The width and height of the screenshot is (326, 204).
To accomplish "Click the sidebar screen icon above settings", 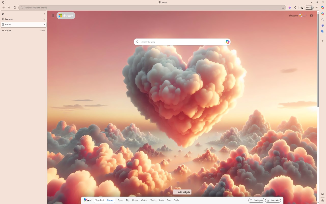I will [x=322, y=194].
